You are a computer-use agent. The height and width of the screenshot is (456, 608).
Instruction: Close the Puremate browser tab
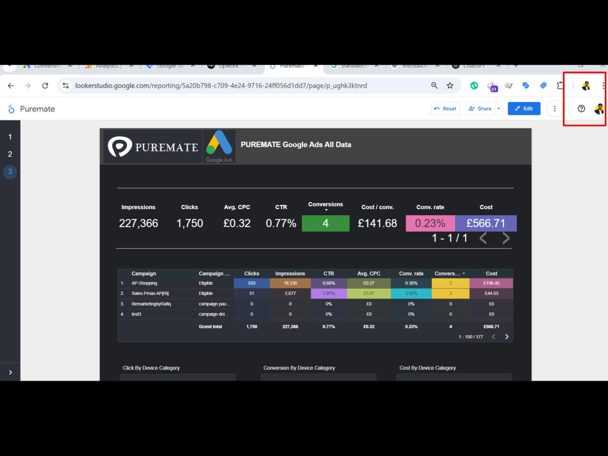point(316,66)
